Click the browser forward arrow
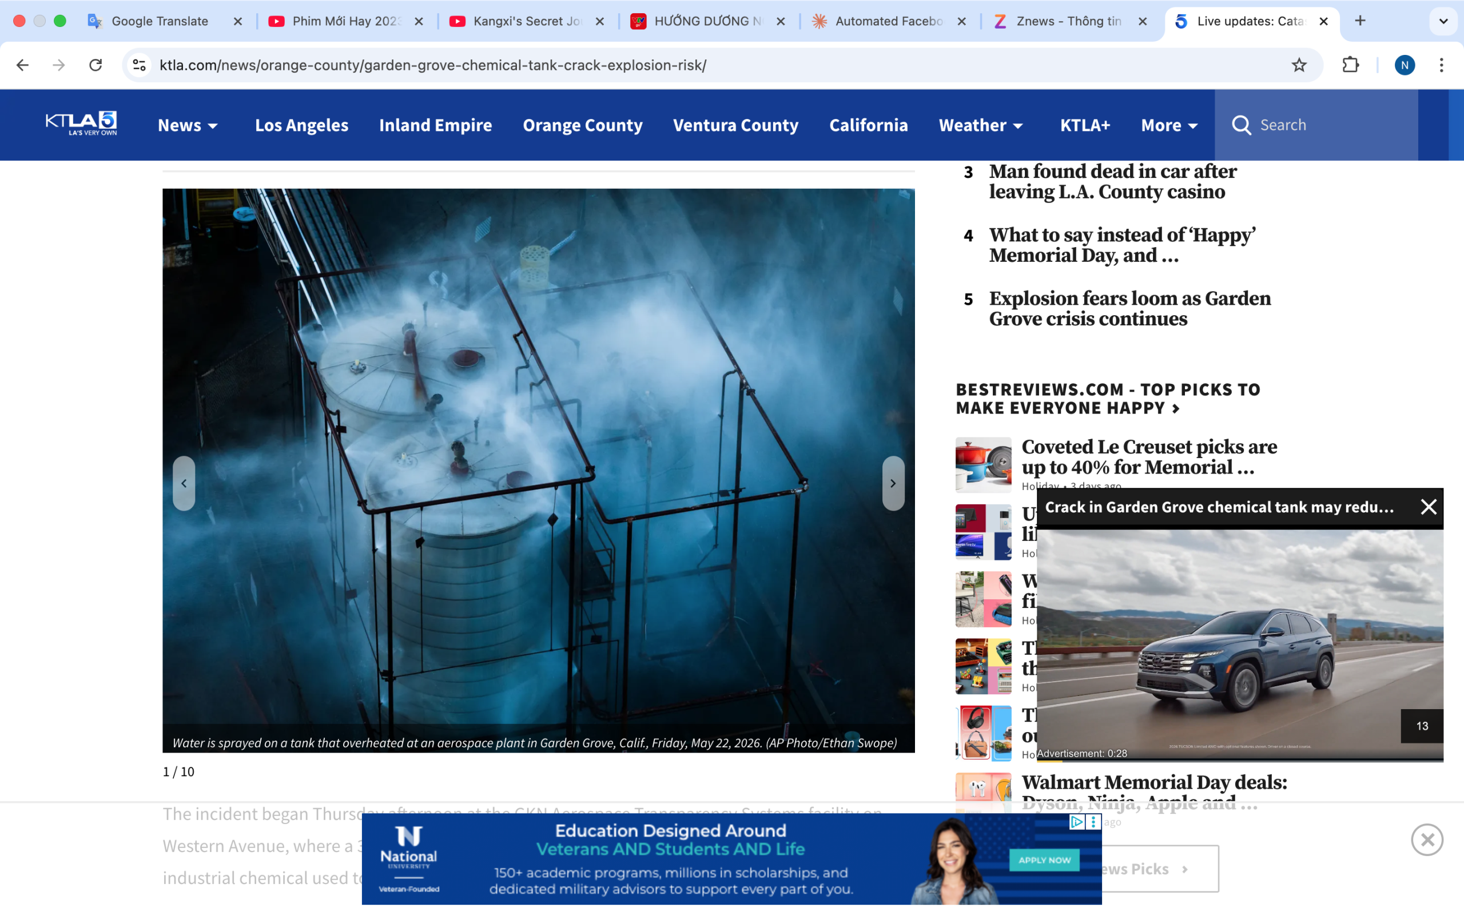The image size is (1464, 915). (59, 65)
